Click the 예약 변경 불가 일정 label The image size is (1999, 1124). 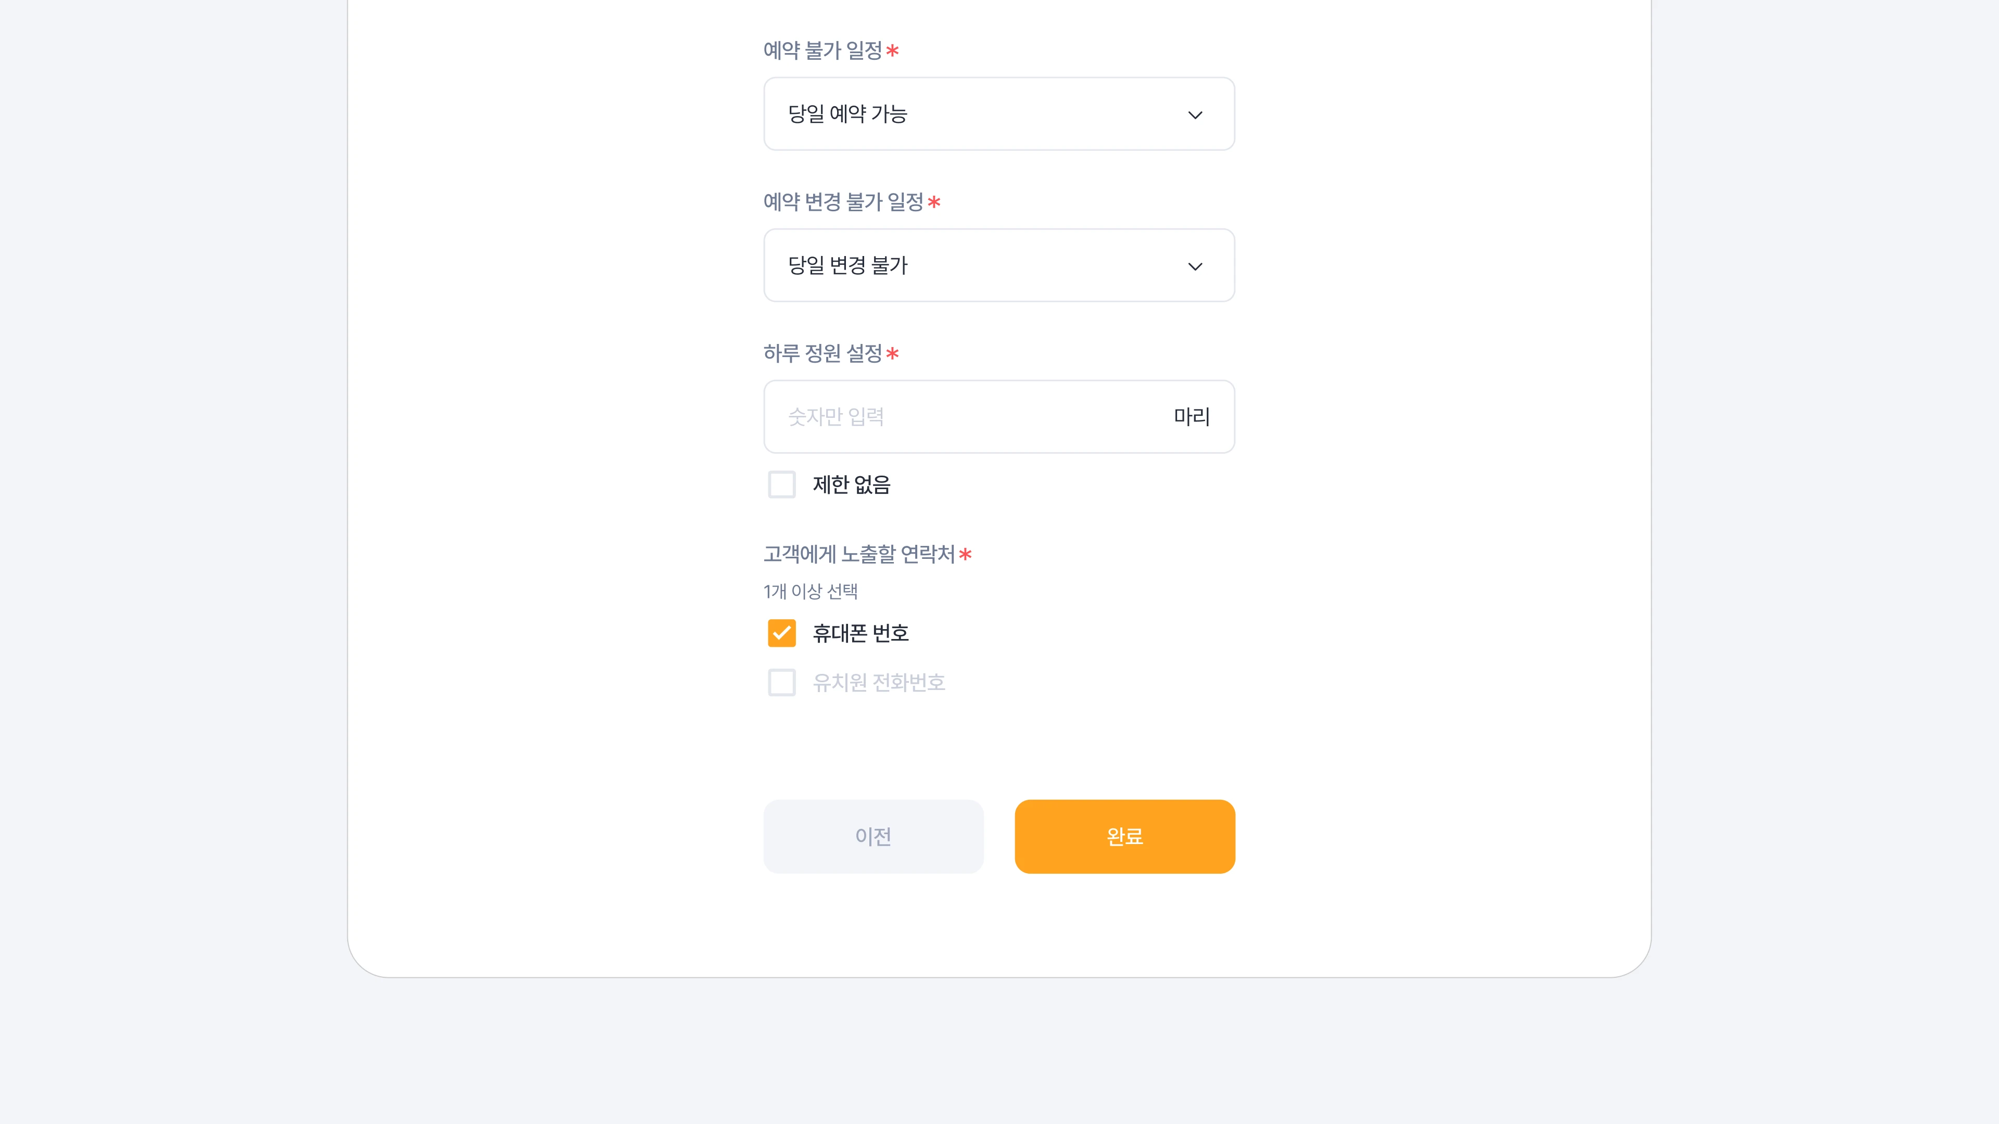843,202
